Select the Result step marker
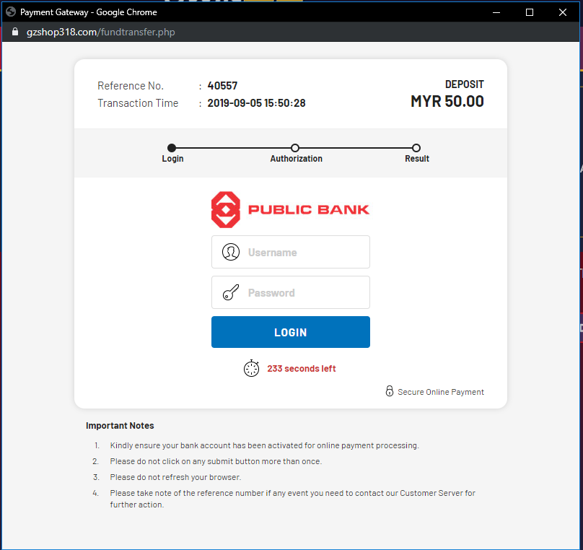This screenshot has width=583, height=550. click(x=416, y=148)
